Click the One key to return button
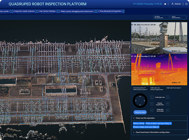This screenshot has height=140, width=189. tap(140, 112)
